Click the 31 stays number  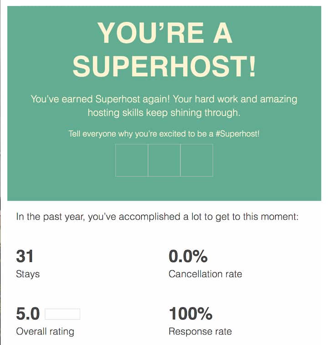click(25, 256)
